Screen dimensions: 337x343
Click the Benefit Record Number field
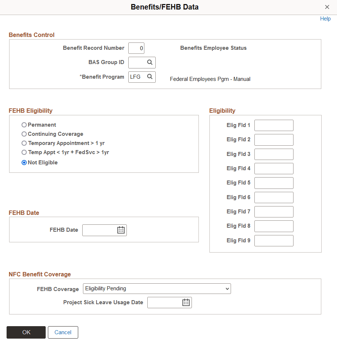[x=136, y=48]
